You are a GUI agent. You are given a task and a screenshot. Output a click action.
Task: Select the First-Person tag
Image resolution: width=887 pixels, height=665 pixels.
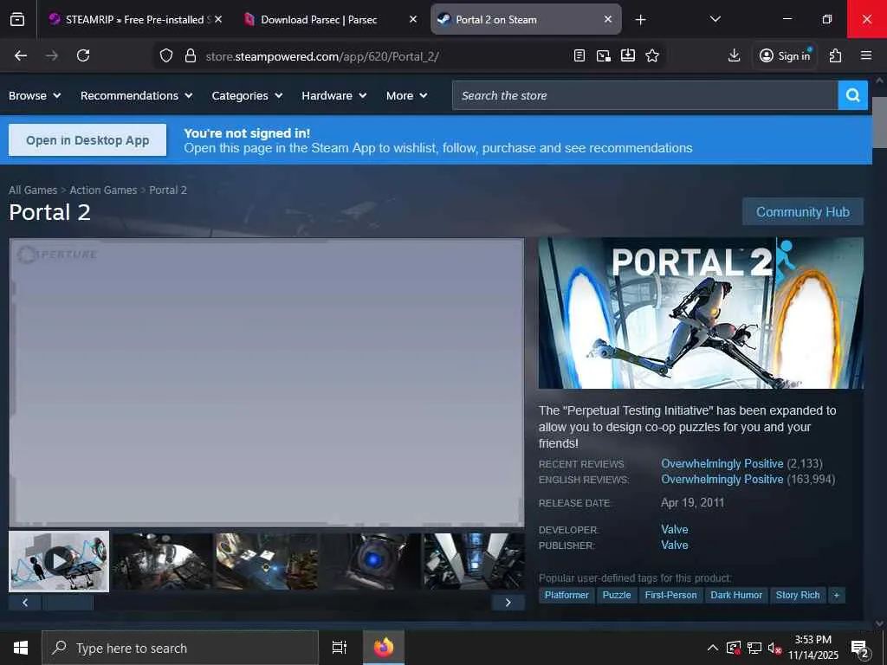coord(671,595)
